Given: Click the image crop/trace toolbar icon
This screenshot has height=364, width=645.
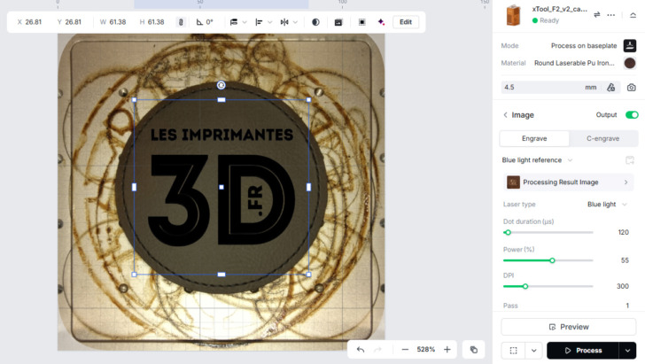Looking at the screenshot, I should tap(338, 22).
